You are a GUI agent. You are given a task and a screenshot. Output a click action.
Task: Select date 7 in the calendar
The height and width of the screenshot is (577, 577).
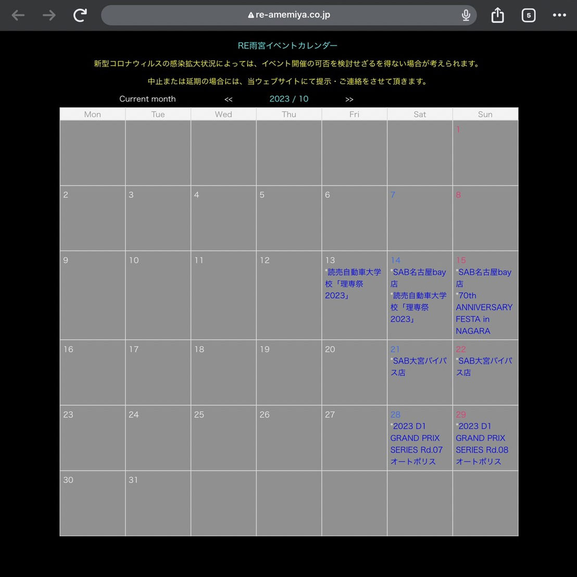coord(393,195)
